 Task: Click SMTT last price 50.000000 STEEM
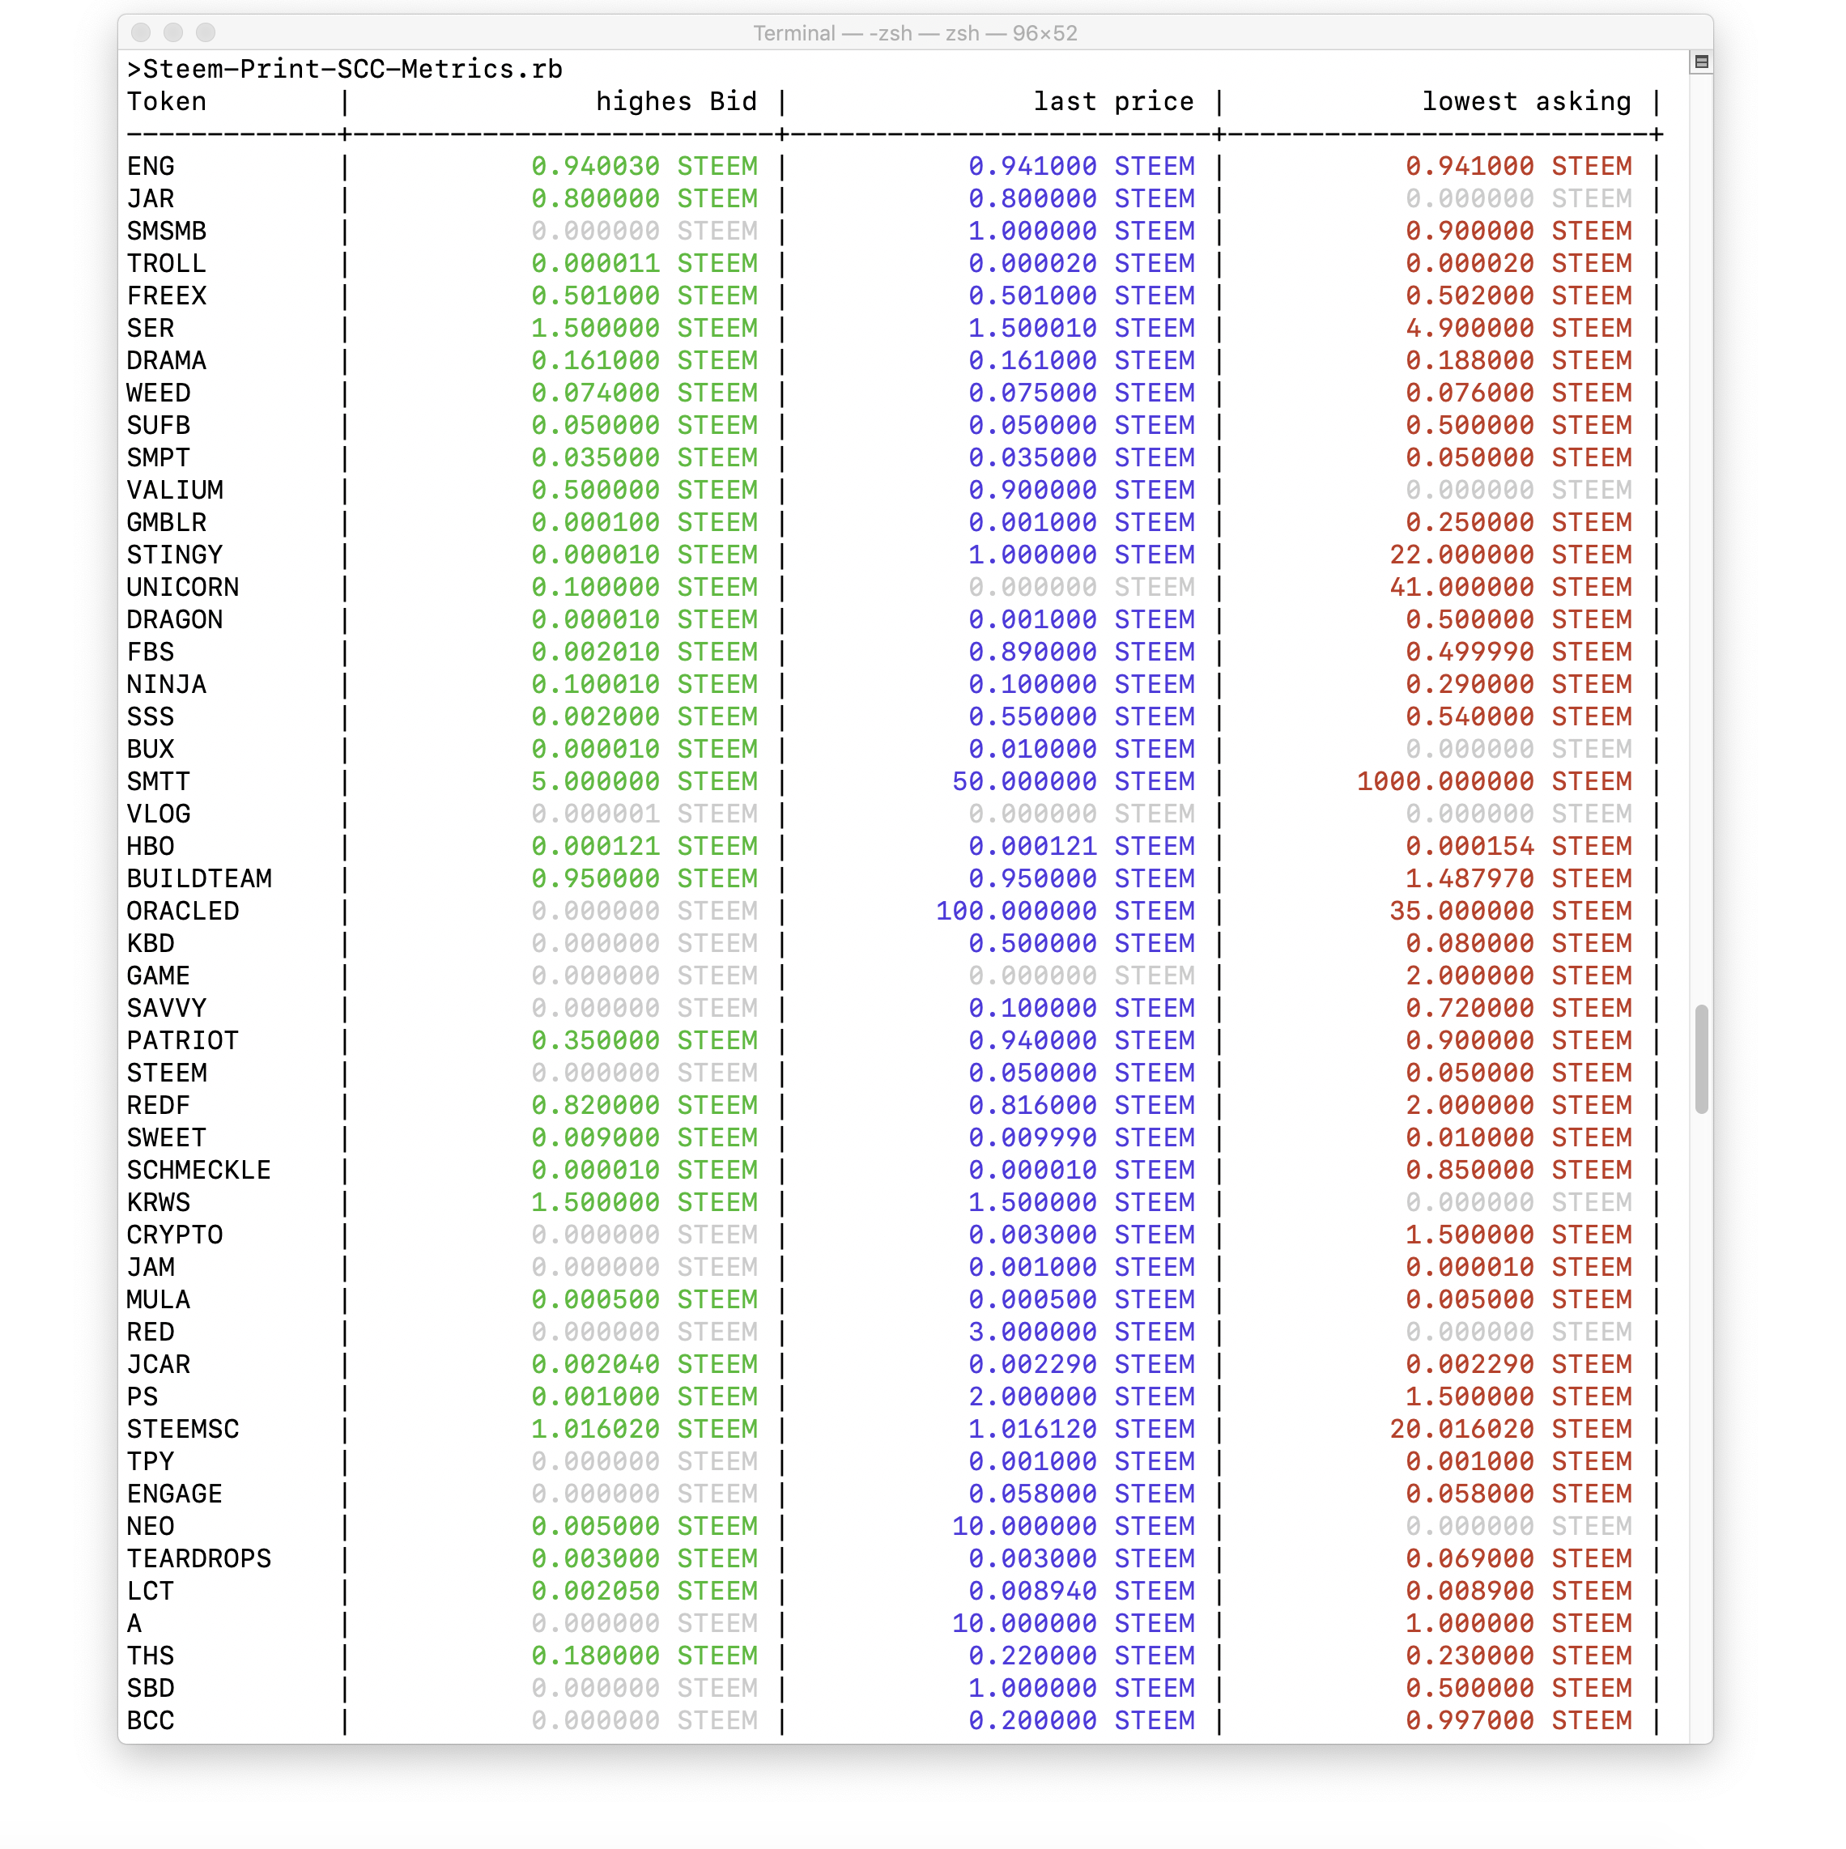[x=1074, y=782]
